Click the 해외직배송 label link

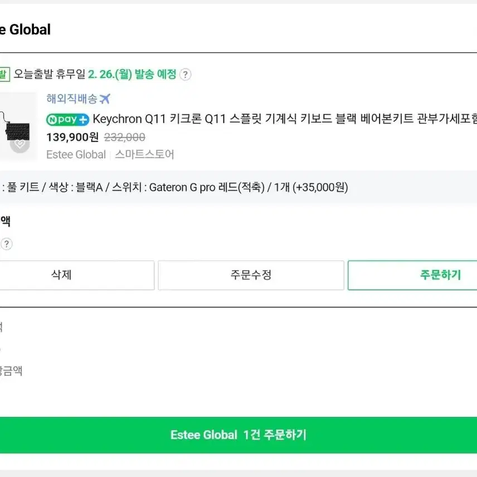[72, 99]
